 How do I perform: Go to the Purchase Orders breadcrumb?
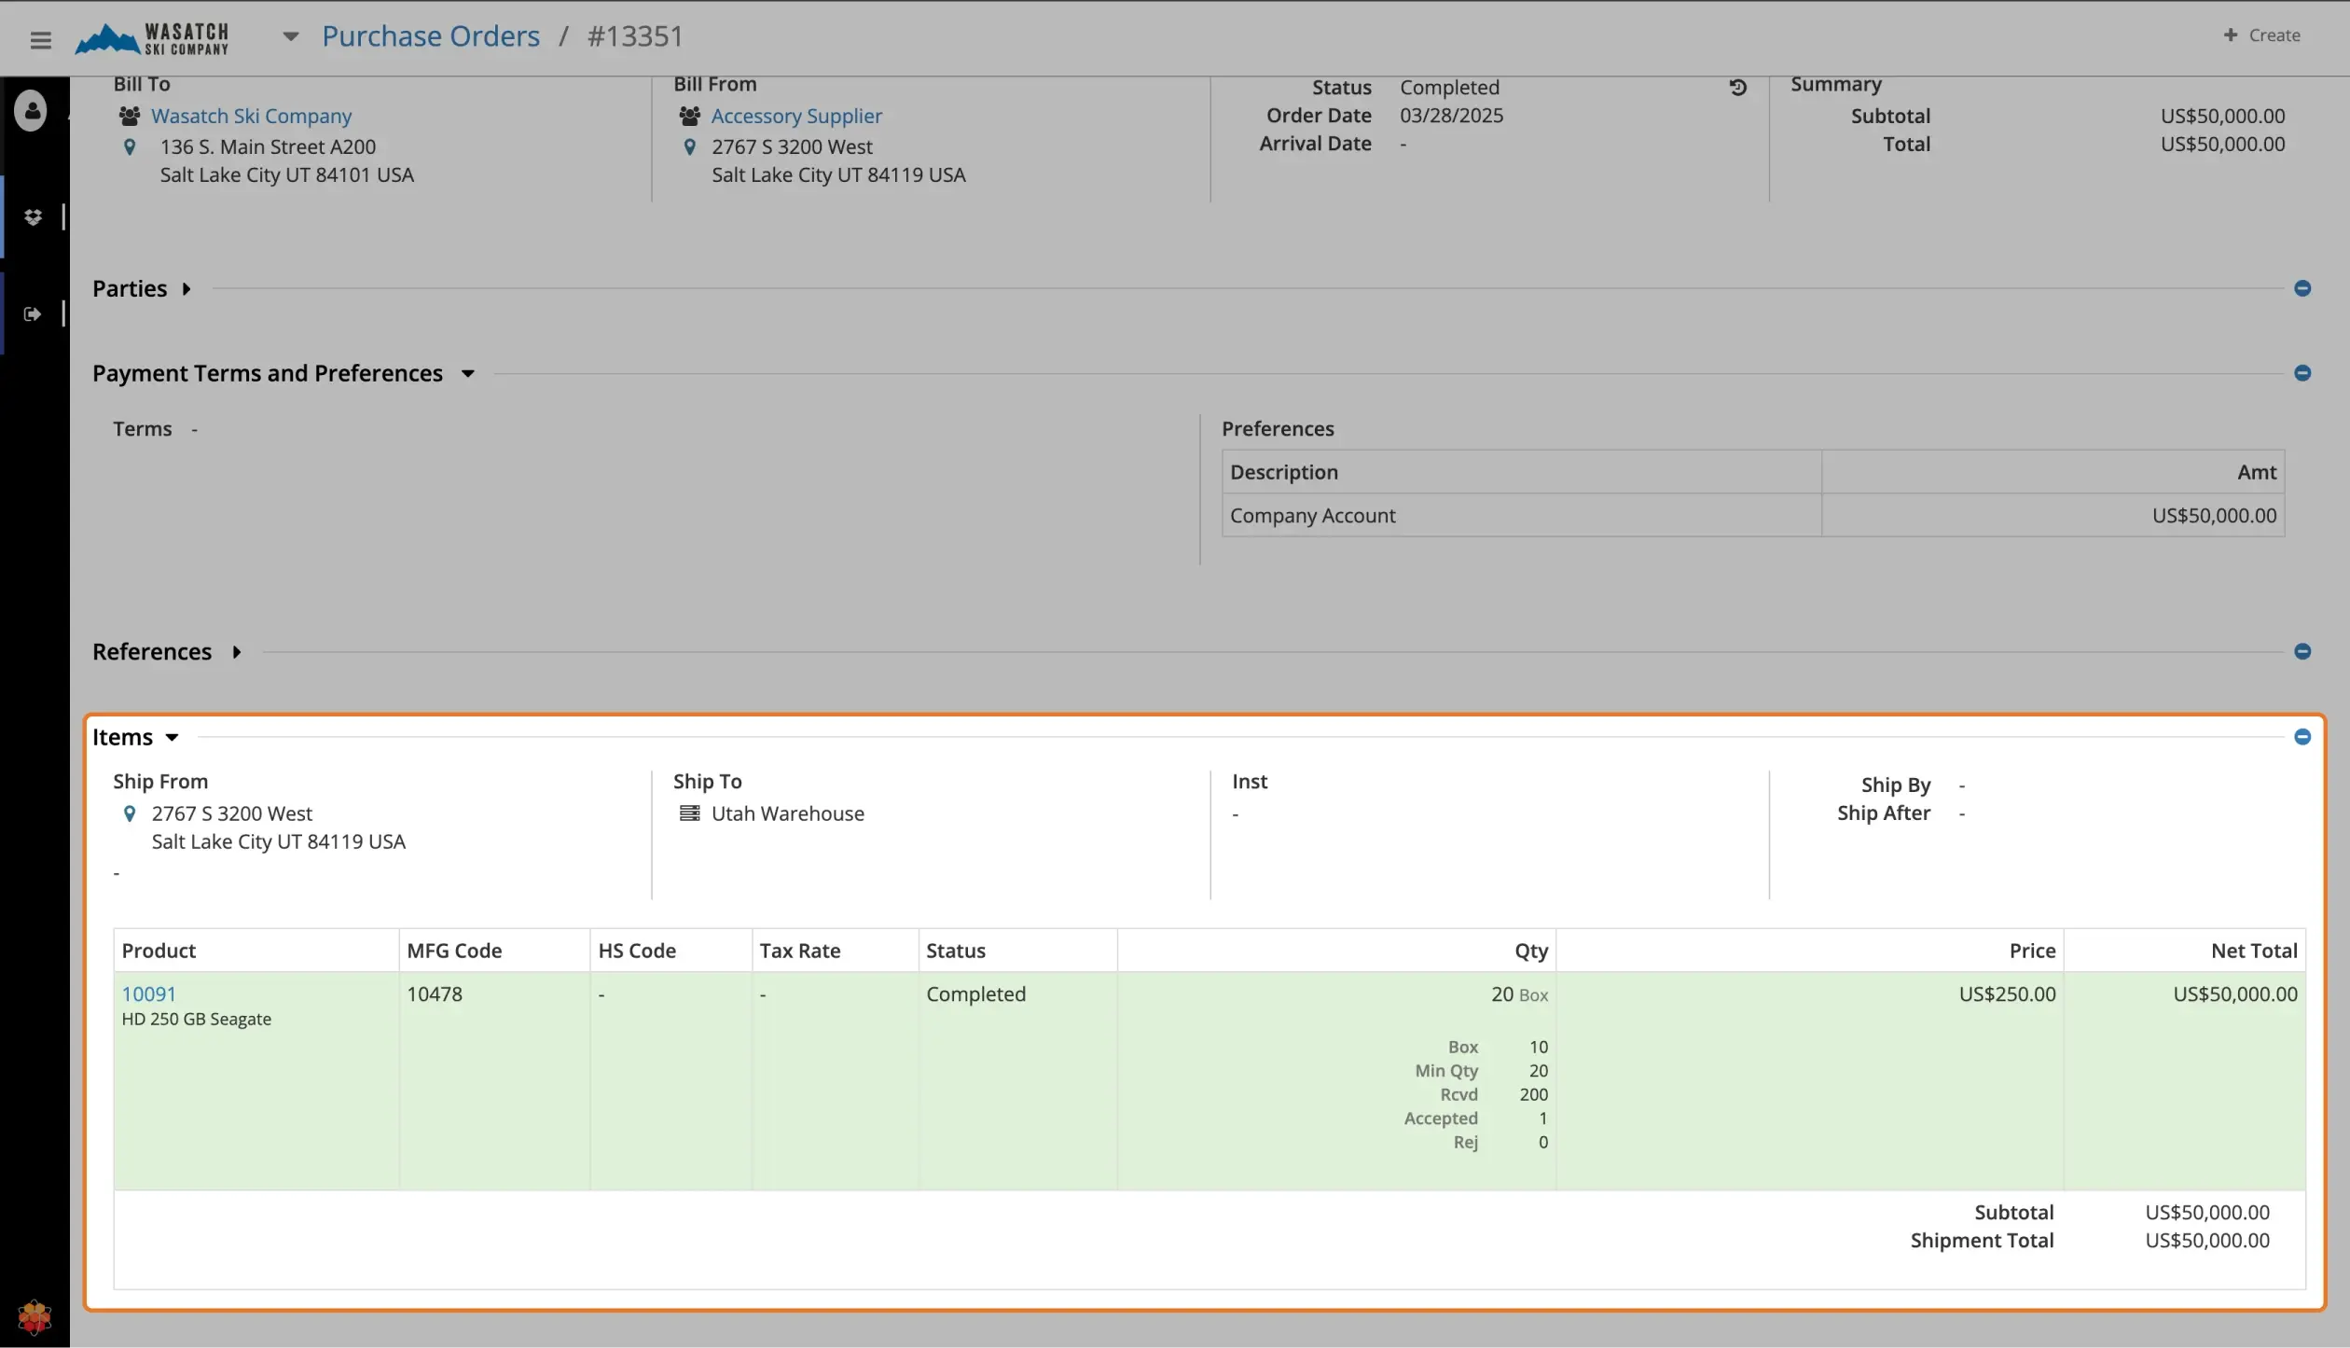pyautogui.click(x=430, y=35)
